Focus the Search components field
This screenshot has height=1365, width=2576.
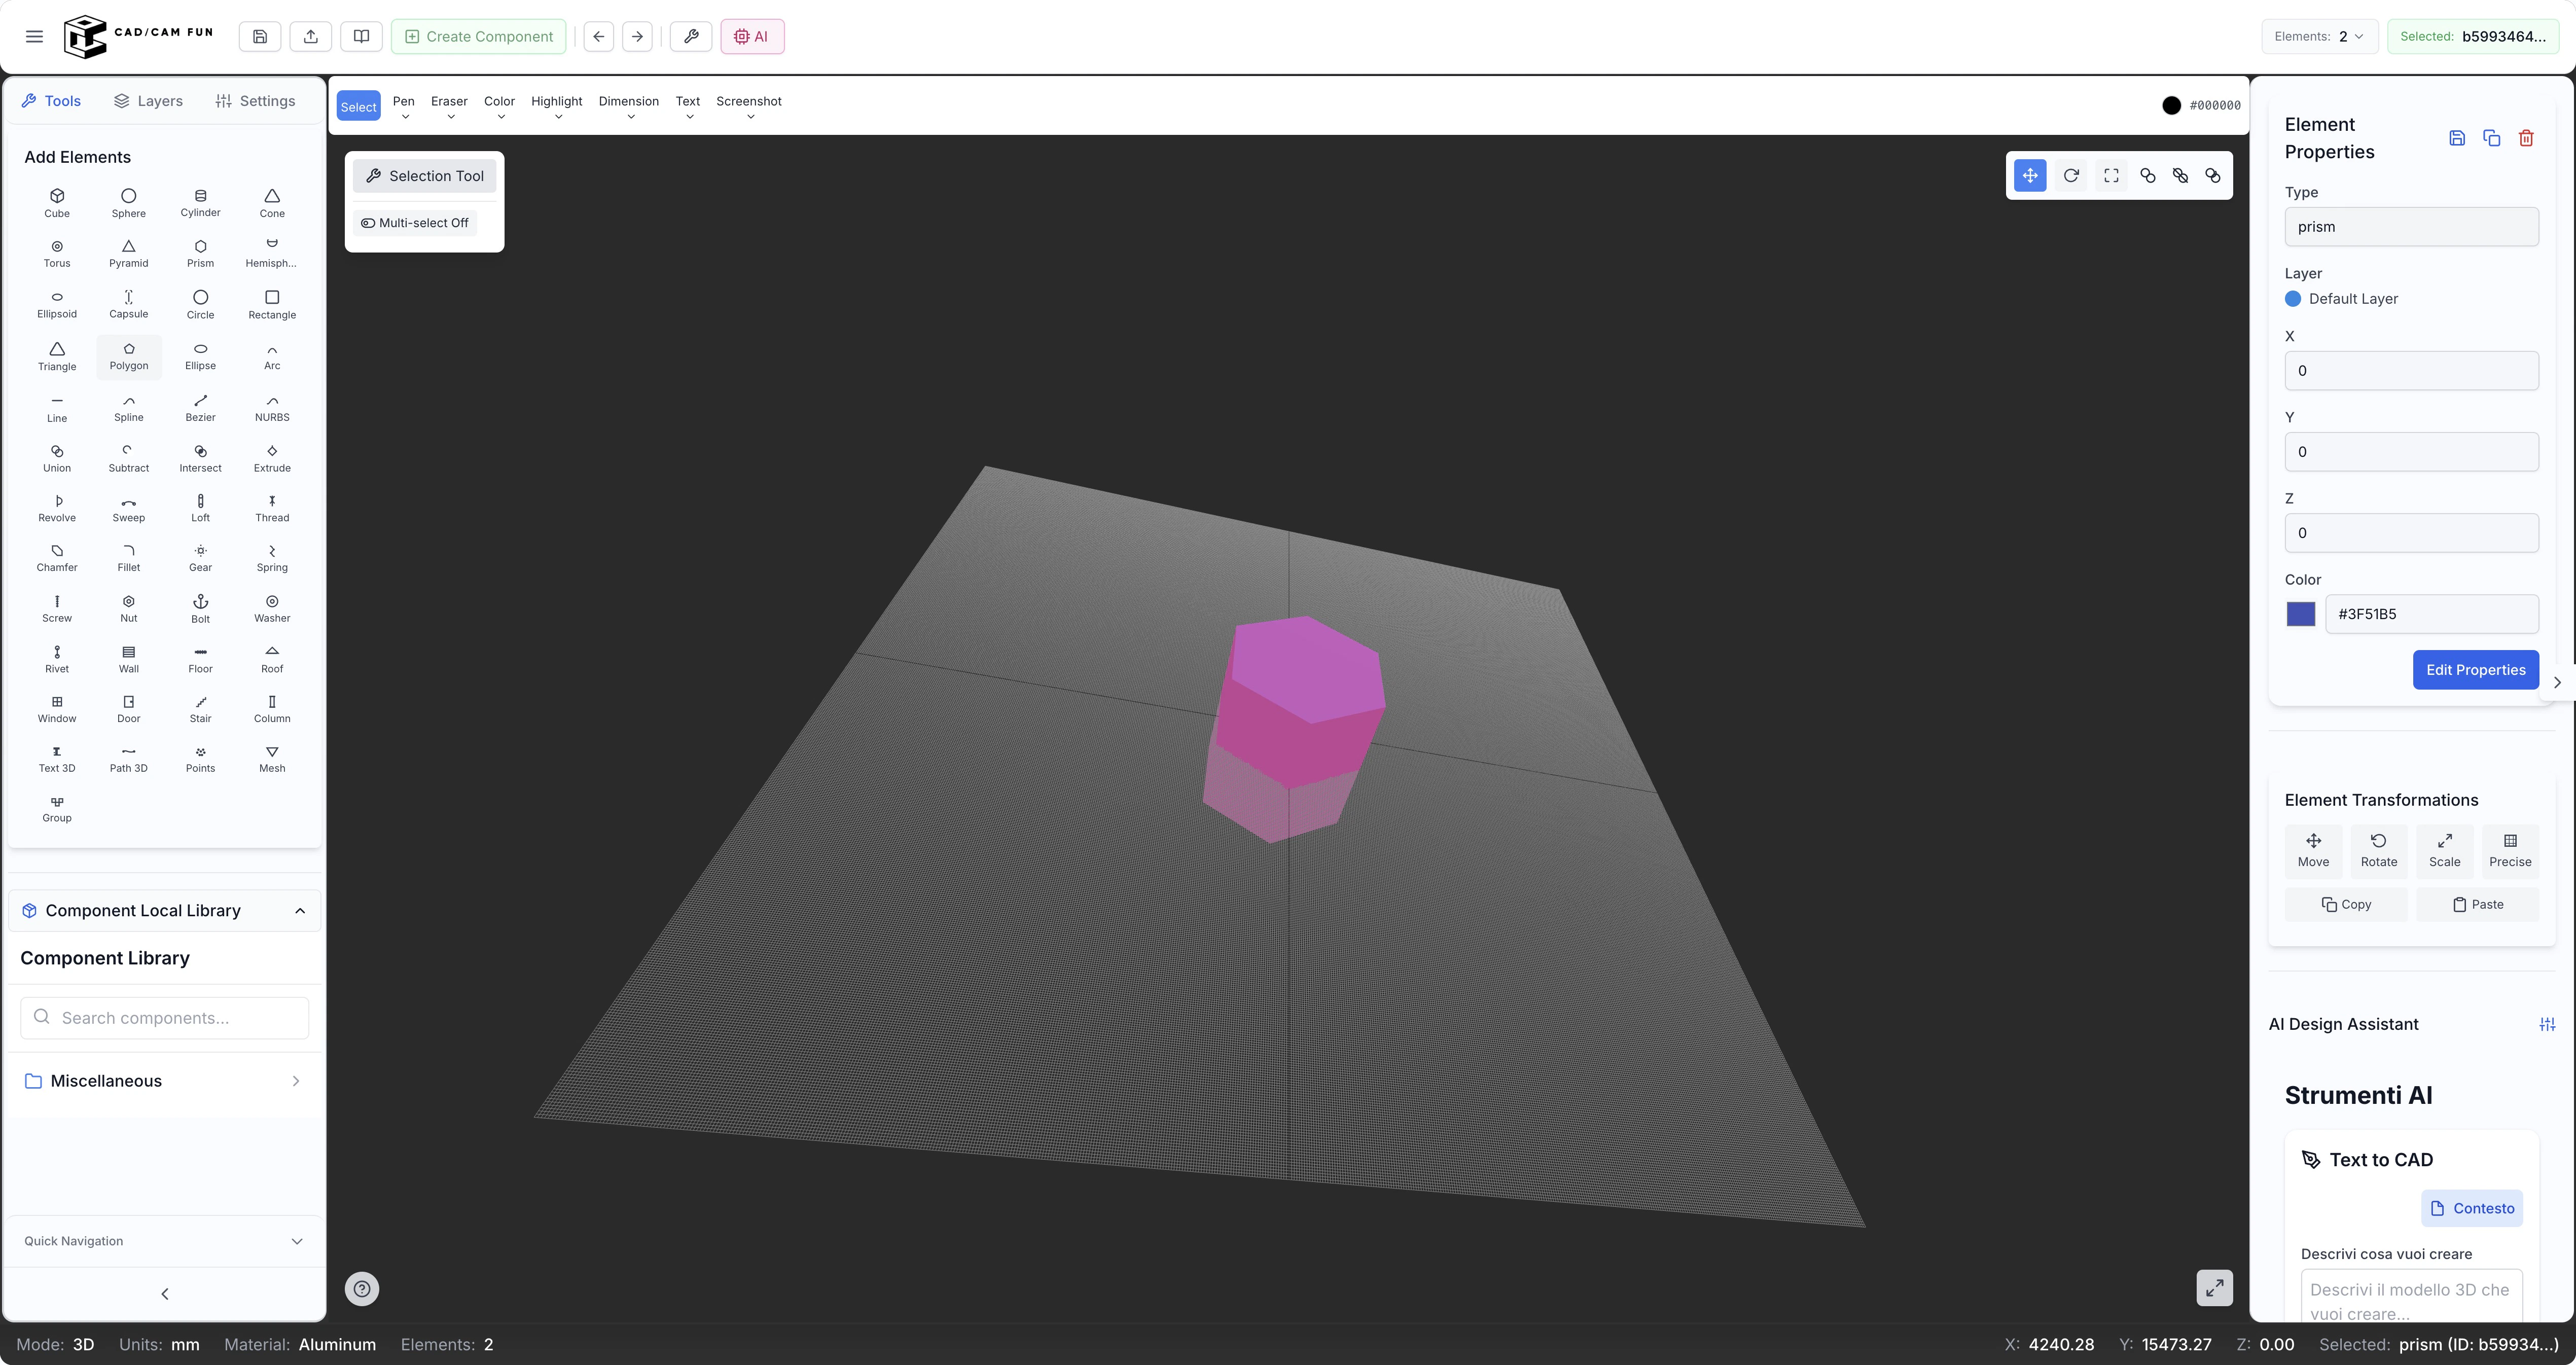click(164, 1018)
